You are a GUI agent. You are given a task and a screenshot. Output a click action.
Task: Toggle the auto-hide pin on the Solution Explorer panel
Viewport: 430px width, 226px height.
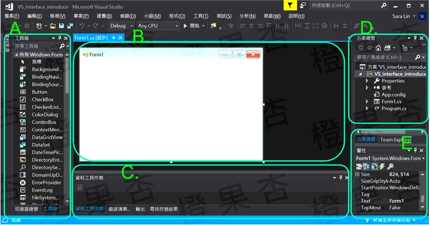(x=415, y=38)
